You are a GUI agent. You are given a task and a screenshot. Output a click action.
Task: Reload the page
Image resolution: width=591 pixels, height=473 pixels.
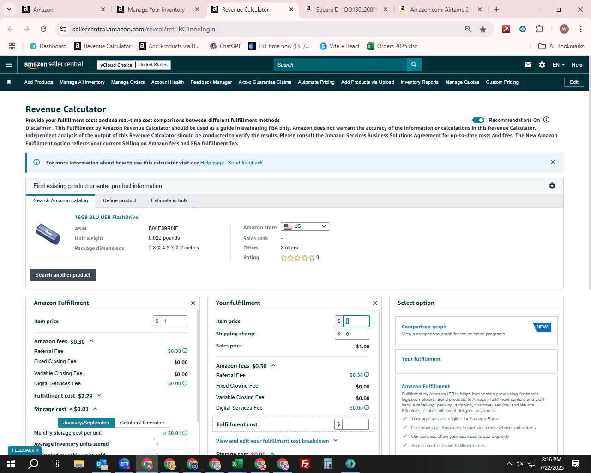pos(43,29)
